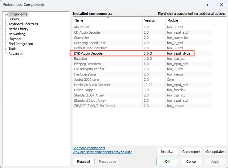Select the File Integrity Verifier component
The width and height of the screenshot is (228, 168).
143,69
